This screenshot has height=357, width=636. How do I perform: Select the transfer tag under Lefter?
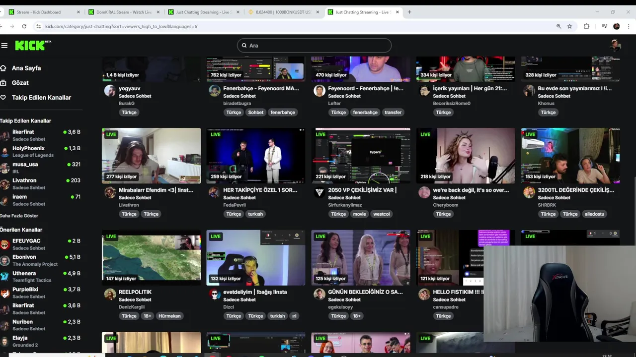(x=393, y=113)
